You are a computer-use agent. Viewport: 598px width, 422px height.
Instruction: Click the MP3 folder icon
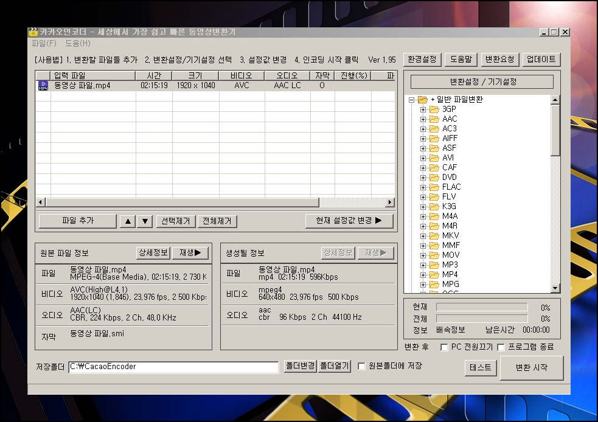tap(434, 265)
